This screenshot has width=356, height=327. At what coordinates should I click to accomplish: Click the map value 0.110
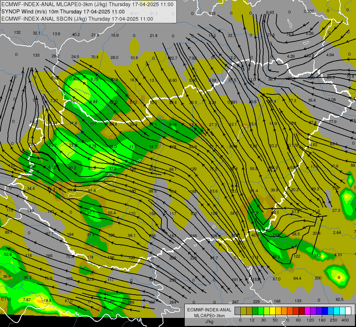(x=6, y=299)
